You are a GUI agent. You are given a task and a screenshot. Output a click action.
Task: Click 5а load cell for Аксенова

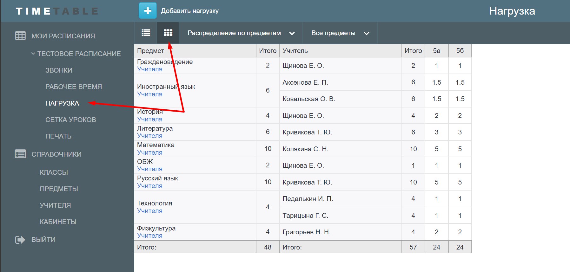[437, 82]
